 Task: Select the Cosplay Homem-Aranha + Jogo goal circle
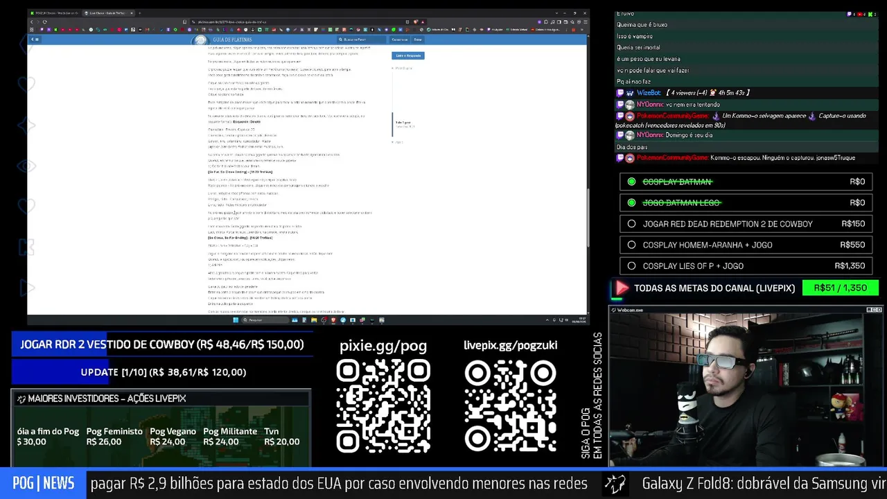click(x=631, y=245)
